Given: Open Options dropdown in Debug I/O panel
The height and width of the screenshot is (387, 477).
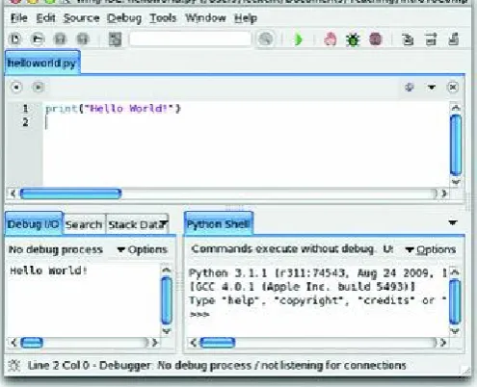Looking at the screenshot, I should pyautogui.click(x=143, y=249).
